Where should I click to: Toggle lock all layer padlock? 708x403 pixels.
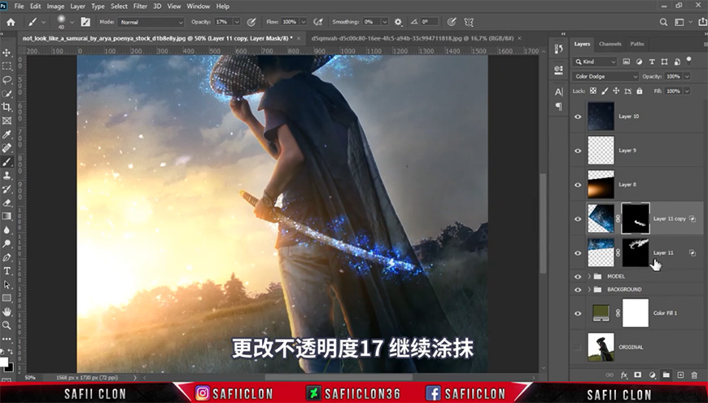[x=640, y=91]
